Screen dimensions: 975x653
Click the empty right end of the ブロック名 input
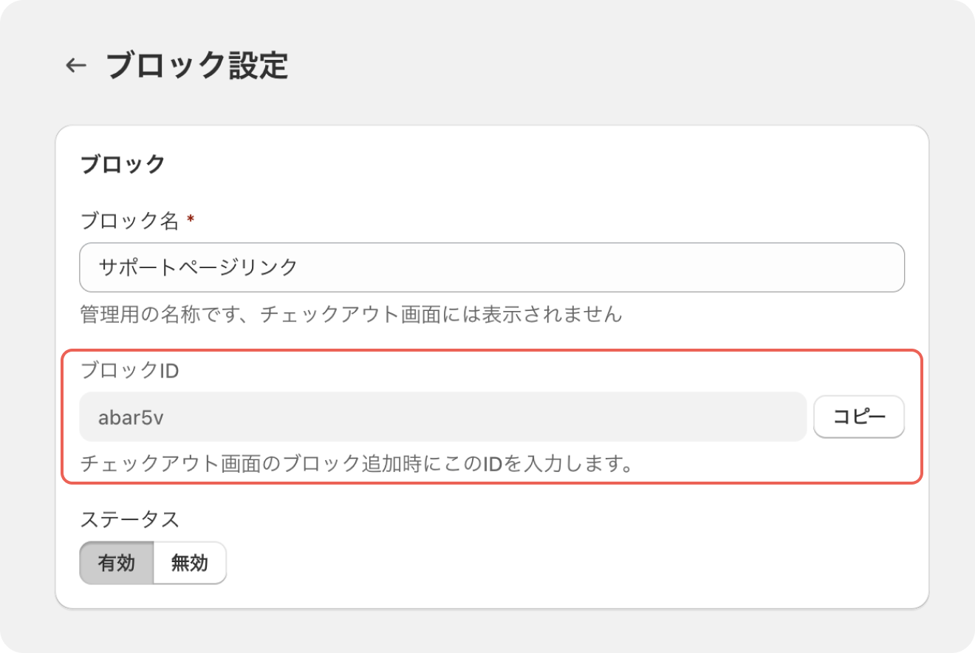[x=812, y=267]
